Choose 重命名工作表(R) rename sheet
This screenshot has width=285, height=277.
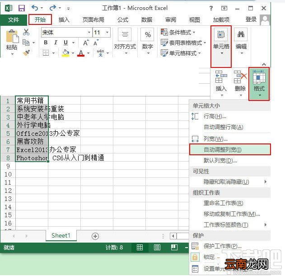pos(230,203)
